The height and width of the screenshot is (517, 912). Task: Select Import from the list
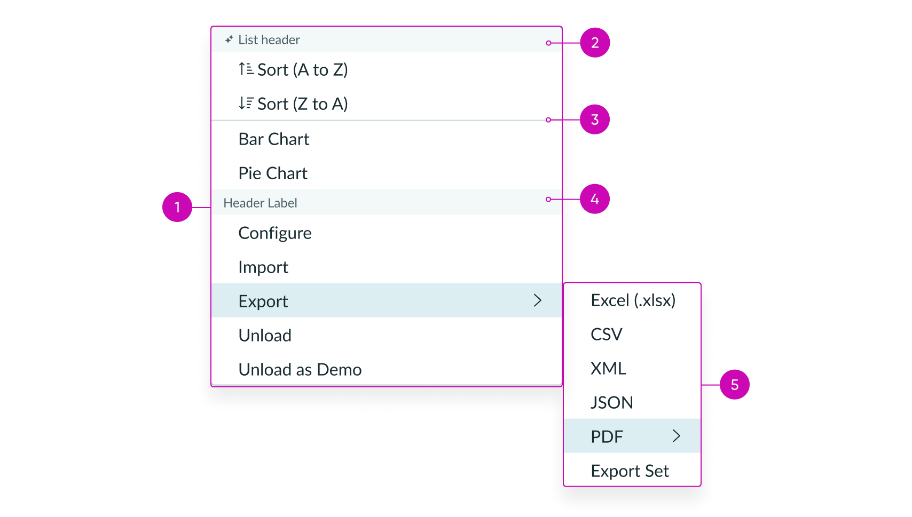[263, 267]
